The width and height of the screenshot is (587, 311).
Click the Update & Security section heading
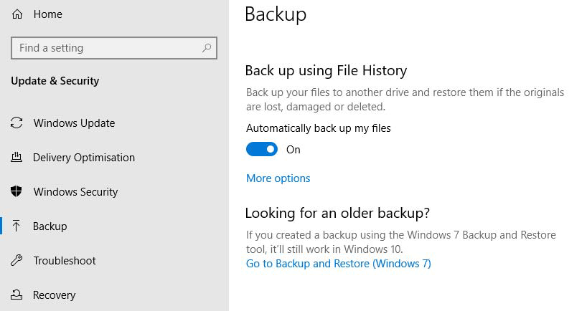click(55, 81)
